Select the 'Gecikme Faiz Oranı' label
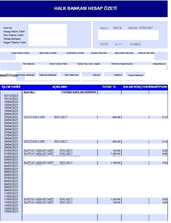 click(x=146, y=53)
